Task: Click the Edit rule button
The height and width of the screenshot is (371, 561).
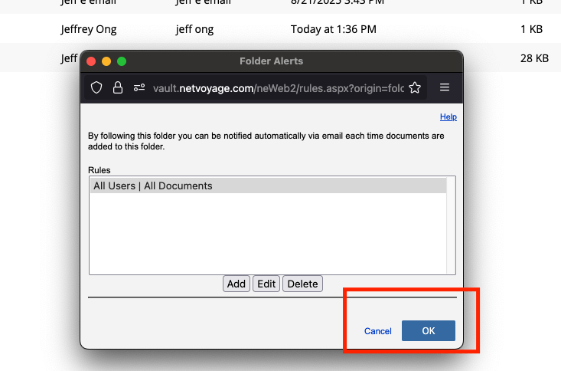Action: [266, 284]
